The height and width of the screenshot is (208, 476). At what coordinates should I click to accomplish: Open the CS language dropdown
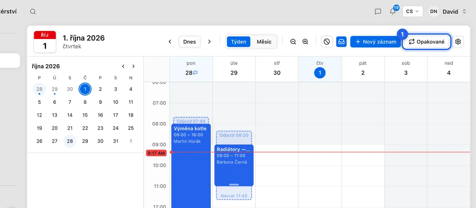412,11
